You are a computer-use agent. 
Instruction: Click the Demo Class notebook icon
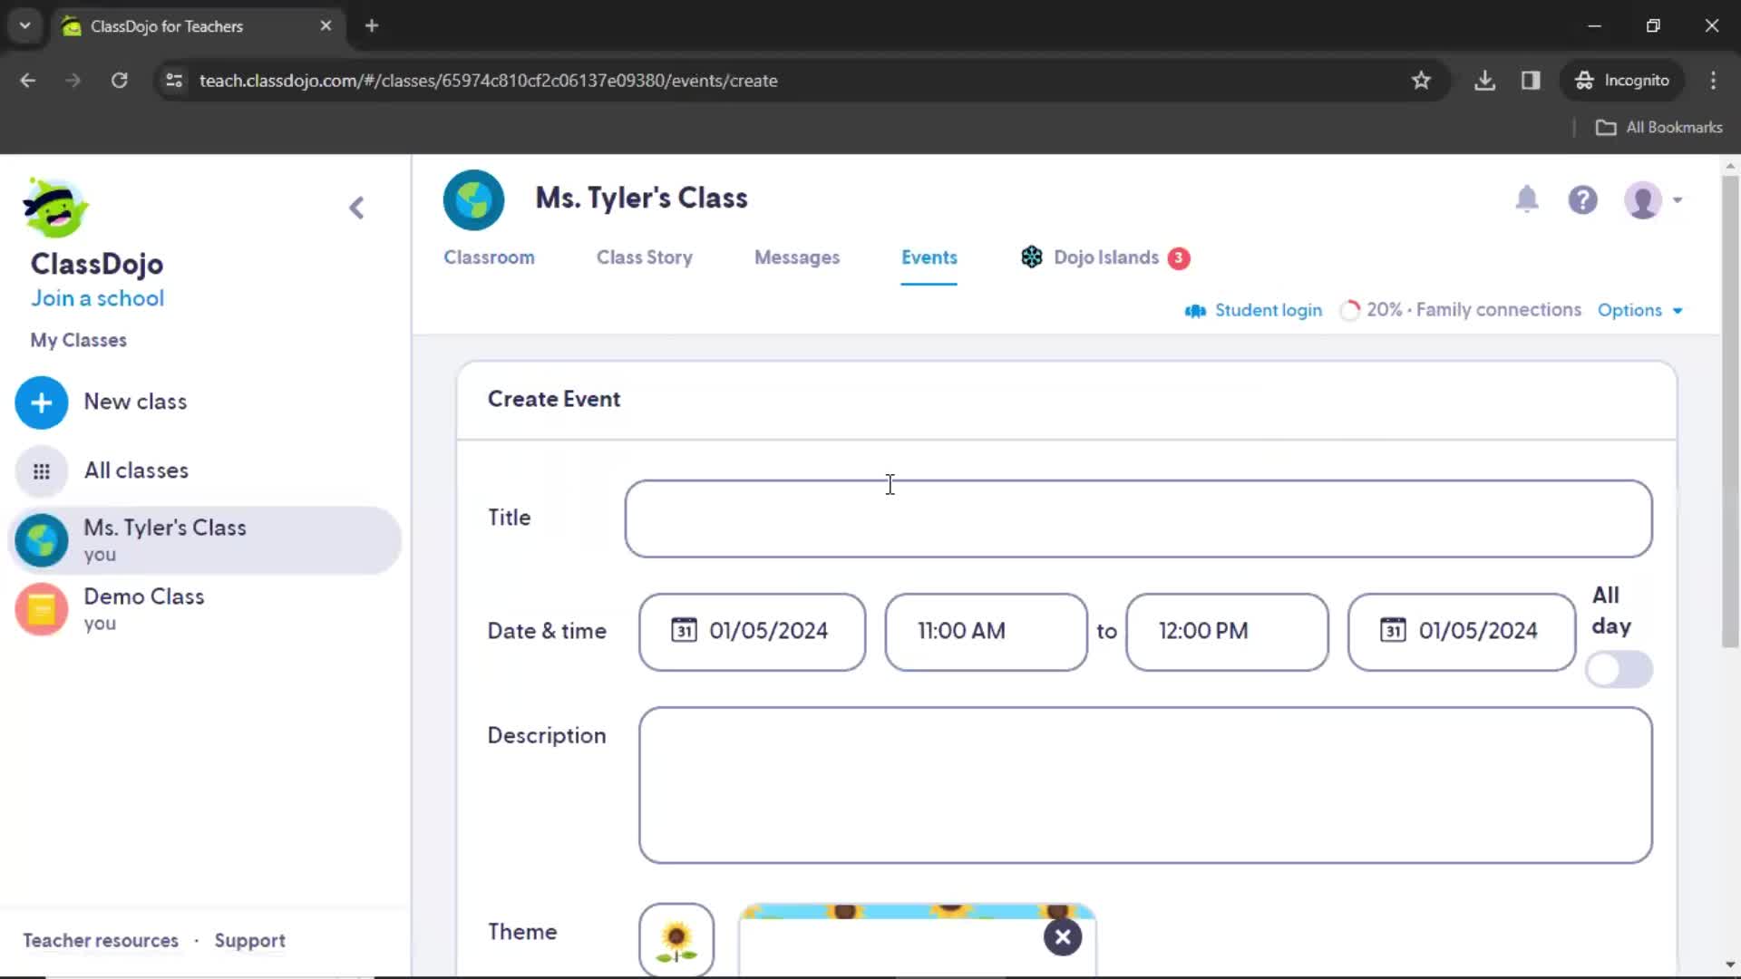(x=42, y=609)
